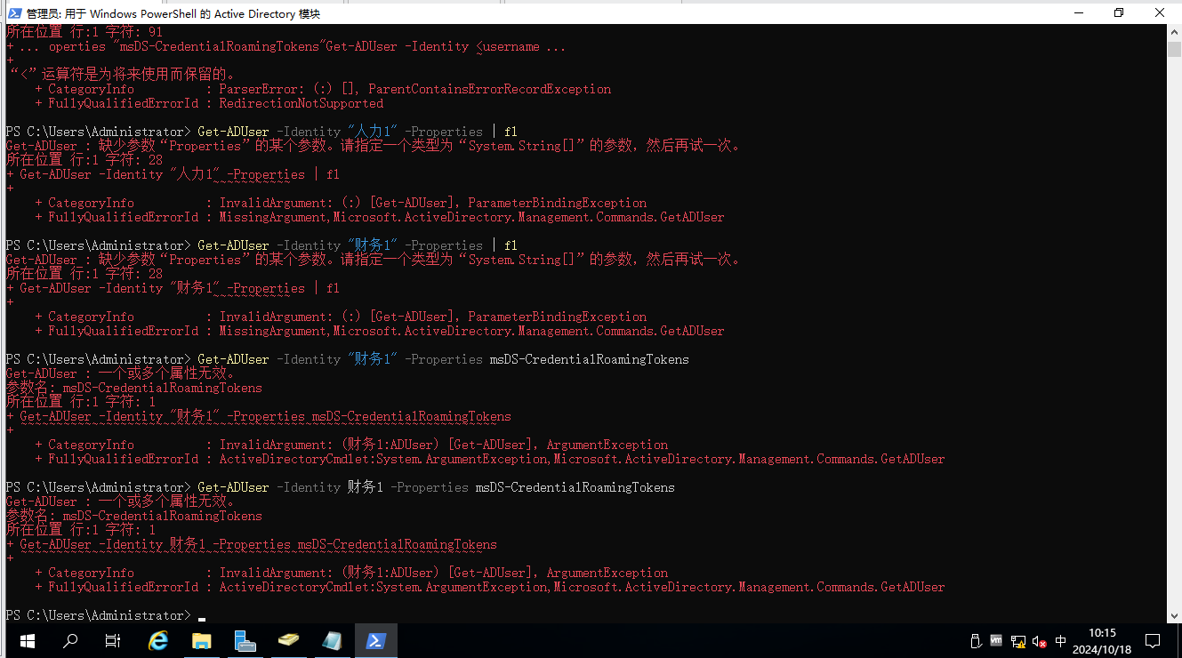This screenshot has height=658, width=1182.
Task: Open the Windows Start menu
Action: 27,640
